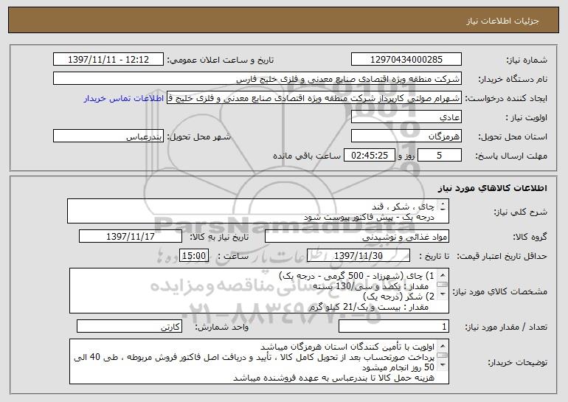Click the request creator field شهرام صولتی
568x402 pixels.
(x=314, y=98)
